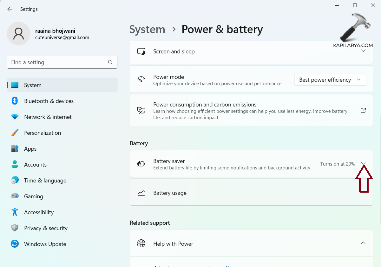The width and height of the screenshot is (381, 267).
Task: Click the Battery usage chart icon
Action: point(141,193)
